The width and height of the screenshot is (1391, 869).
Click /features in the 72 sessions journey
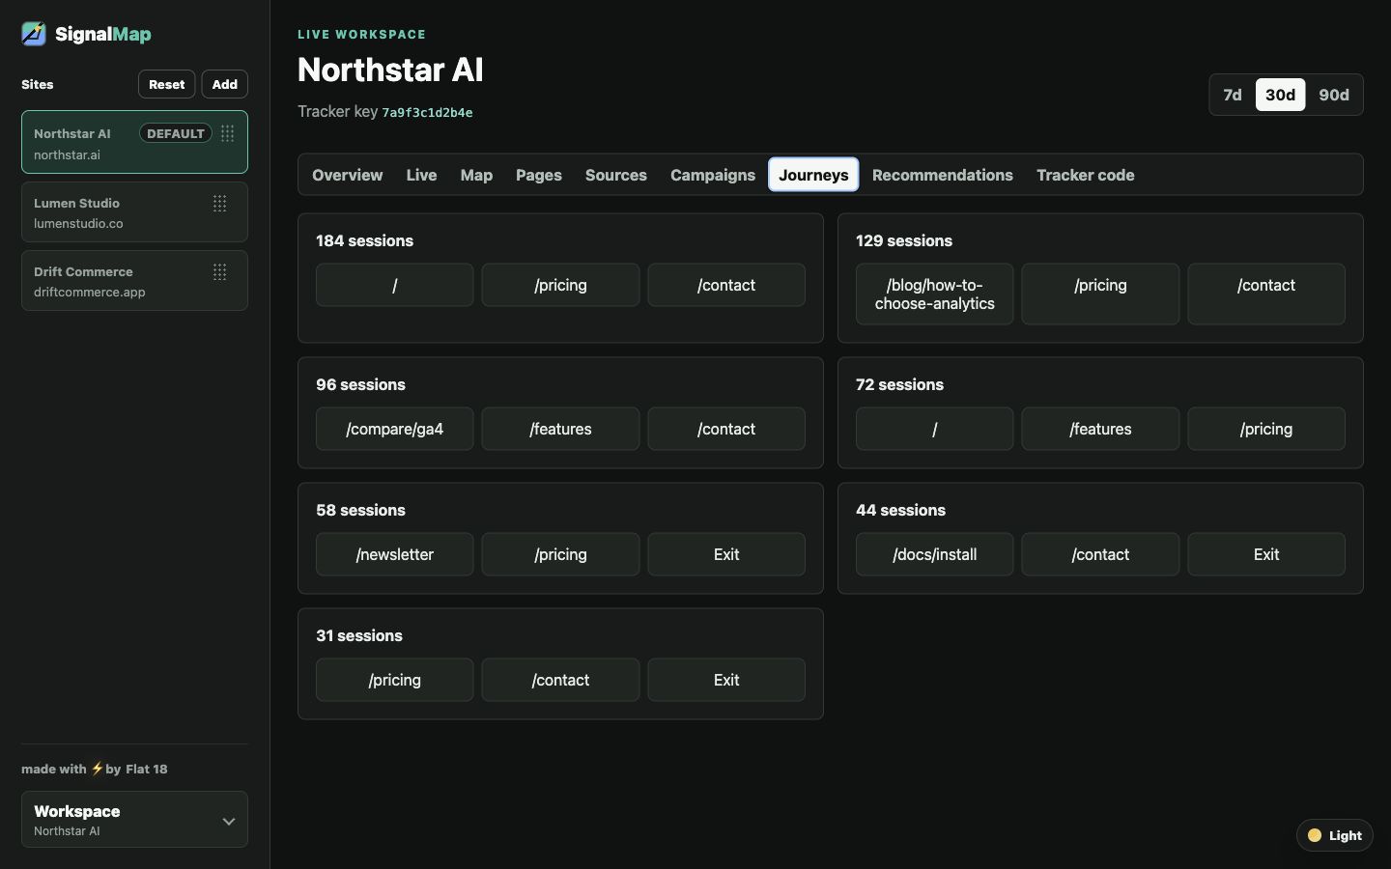[x=1100, y=429]
